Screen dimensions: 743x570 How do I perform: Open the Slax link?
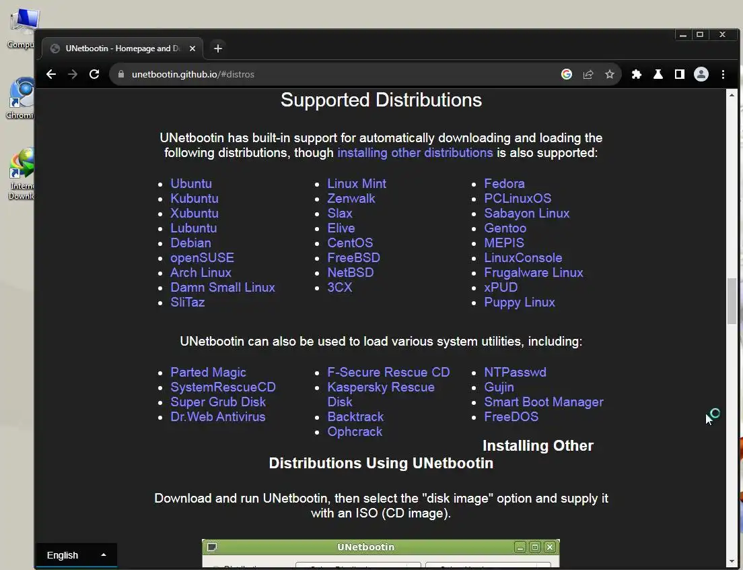pyautogui.click(x=340, y=213)
